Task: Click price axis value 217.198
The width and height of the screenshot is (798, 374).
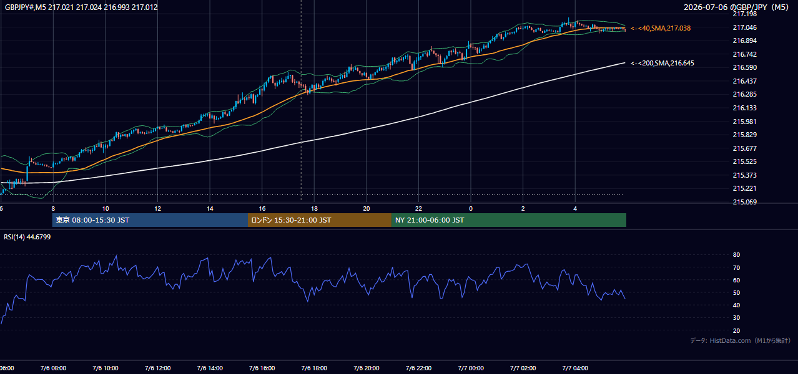Action: (744, 14)
